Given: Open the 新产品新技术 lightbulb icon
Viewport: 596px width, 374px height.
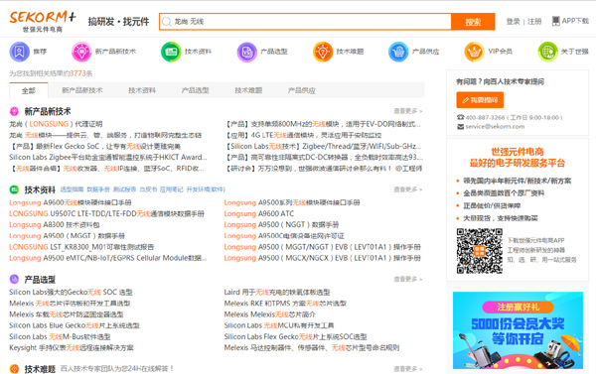Looking at the screenshot, I should 81,52.
